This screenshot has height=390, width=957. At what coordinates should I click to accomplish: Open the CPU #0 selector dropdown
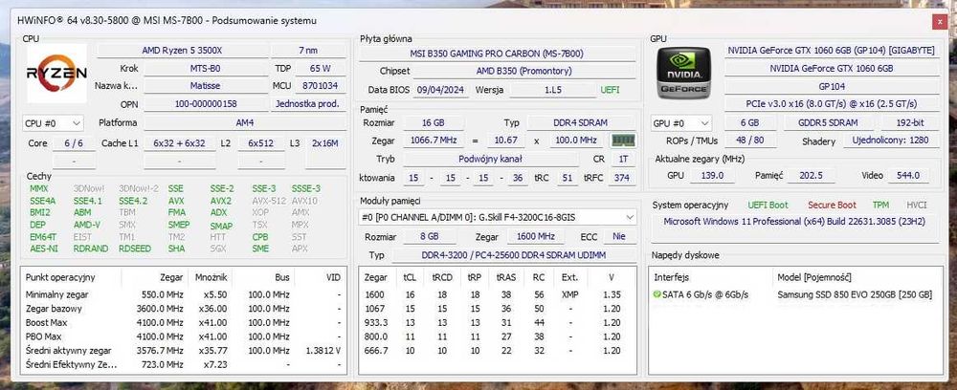(x=53, y=123)
